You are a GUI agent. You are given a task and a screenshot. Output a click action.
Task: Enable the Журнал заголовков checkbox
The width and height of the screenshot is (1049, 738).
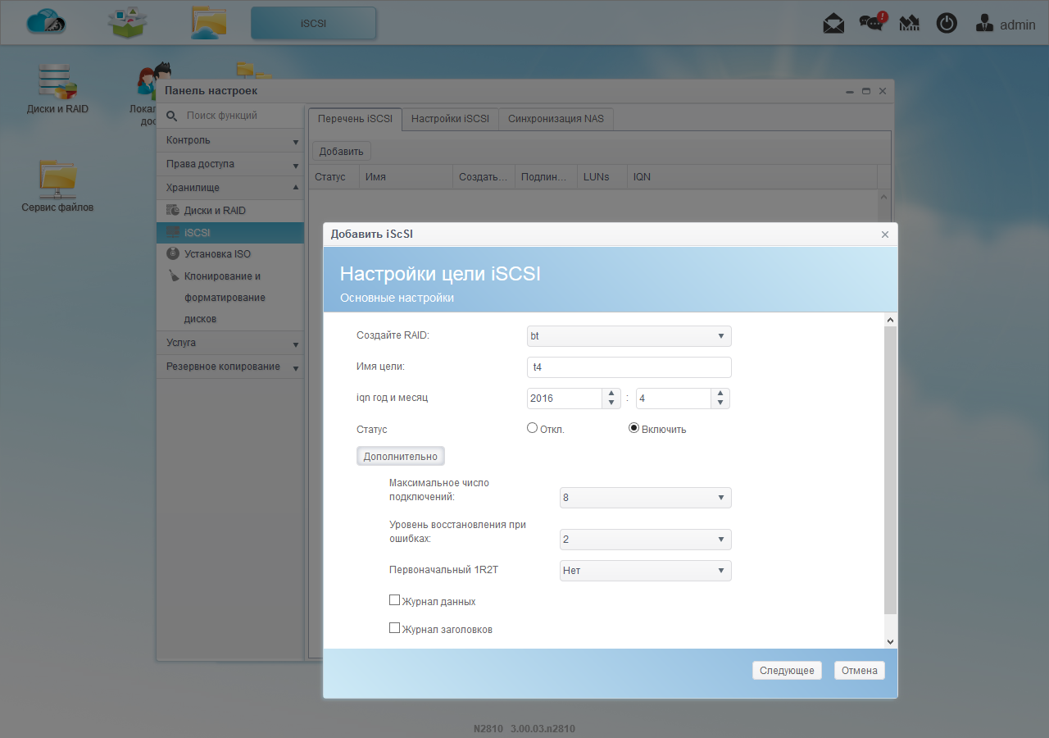point(394,628)
